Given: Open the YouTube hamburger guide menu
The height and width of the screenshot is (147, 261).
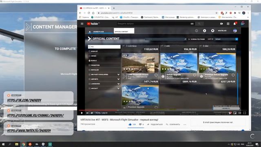Looking at the screenshot, I should click(x=82, y=24).
